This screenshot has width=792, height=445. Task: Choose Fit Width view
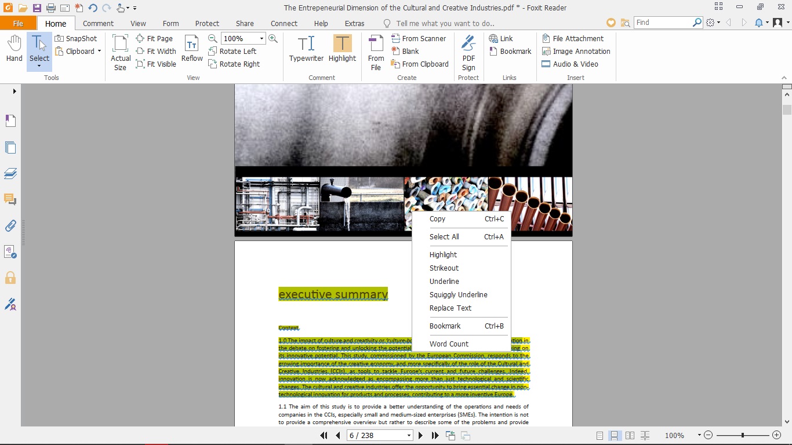tap(156, 51)
